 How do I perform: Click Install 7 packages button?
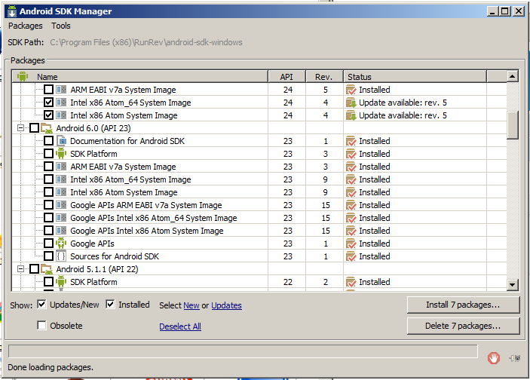point(463,305)
